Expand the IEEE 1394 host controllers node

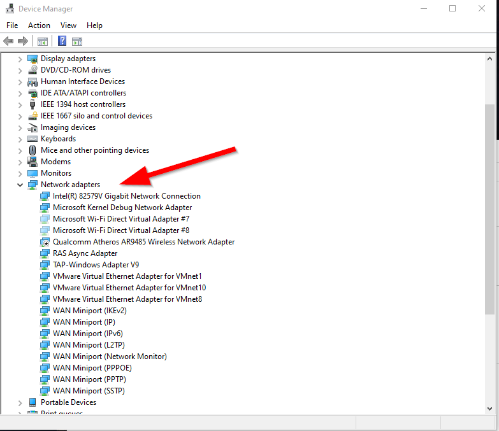[20, 105]
